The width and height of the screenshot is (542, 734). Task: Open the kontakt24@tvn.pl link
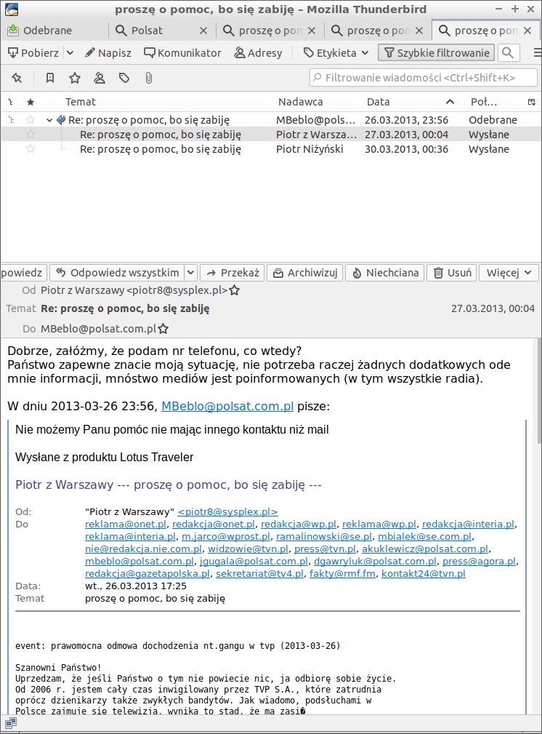[x=424, y=573]
